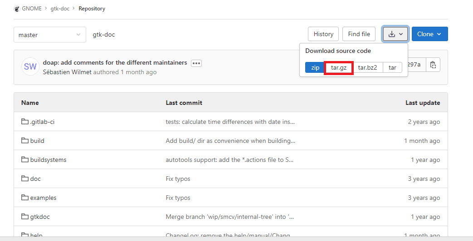473x241 pixels.
Task: Open the doap commit message link
Action: pyautogui.click(x=115, y=62)
